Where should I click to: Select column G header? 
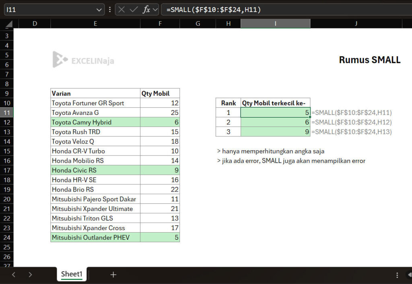[198, 24]
